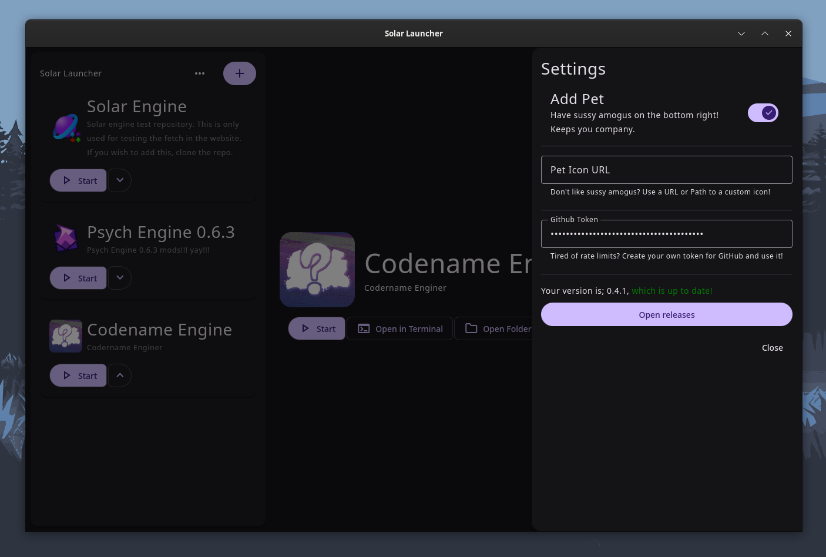
Task: Add a new engine with plus button
Action: coord(240,73)
